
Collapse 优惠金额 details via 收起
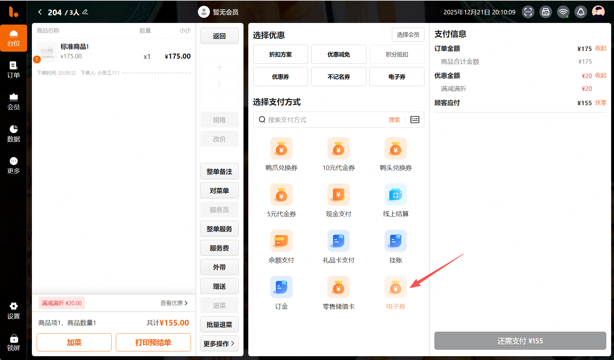pyautogui.click(x=601, y=76)
